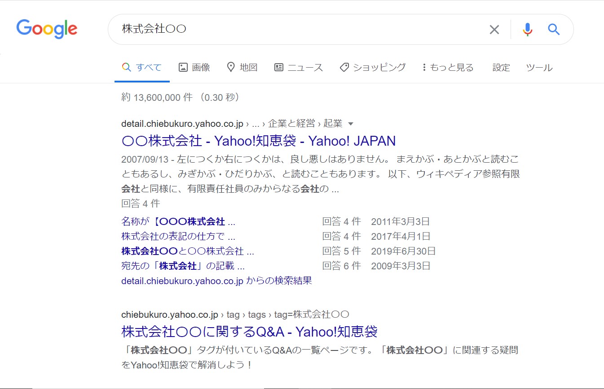
Task: Click 回答 5 件 in sitelinks
Action: (x=342, y=251)
